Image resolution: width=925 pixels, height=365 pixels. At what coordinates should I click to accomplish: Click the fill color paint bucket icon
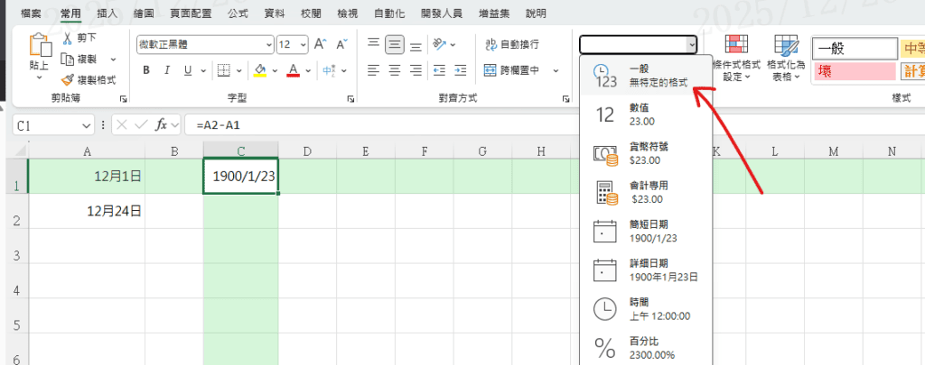click(x=259, y=69)
